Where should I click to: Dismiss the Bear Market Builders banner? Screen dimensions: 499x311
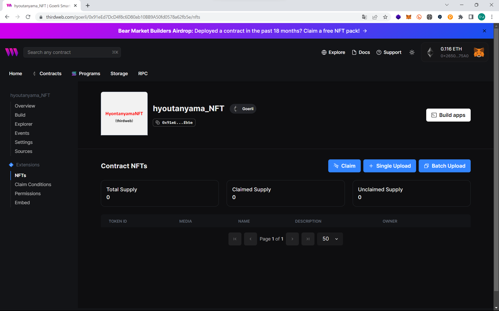[x=484, y=31]
